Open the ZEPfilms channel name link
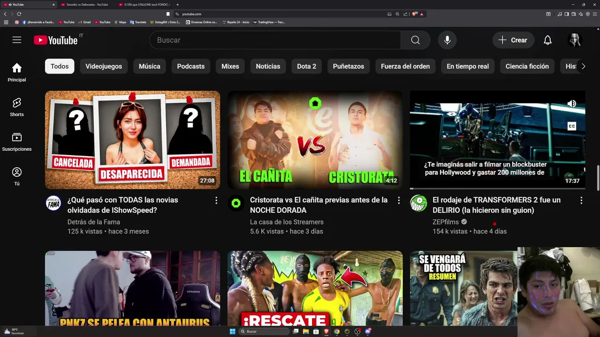 (x=446, y=222)
